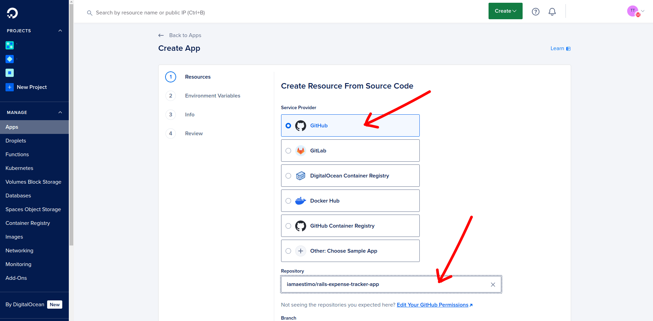Screen dimensions: 653x321
Task: Open the Databases sidebar item
Action: click(18, 195)
